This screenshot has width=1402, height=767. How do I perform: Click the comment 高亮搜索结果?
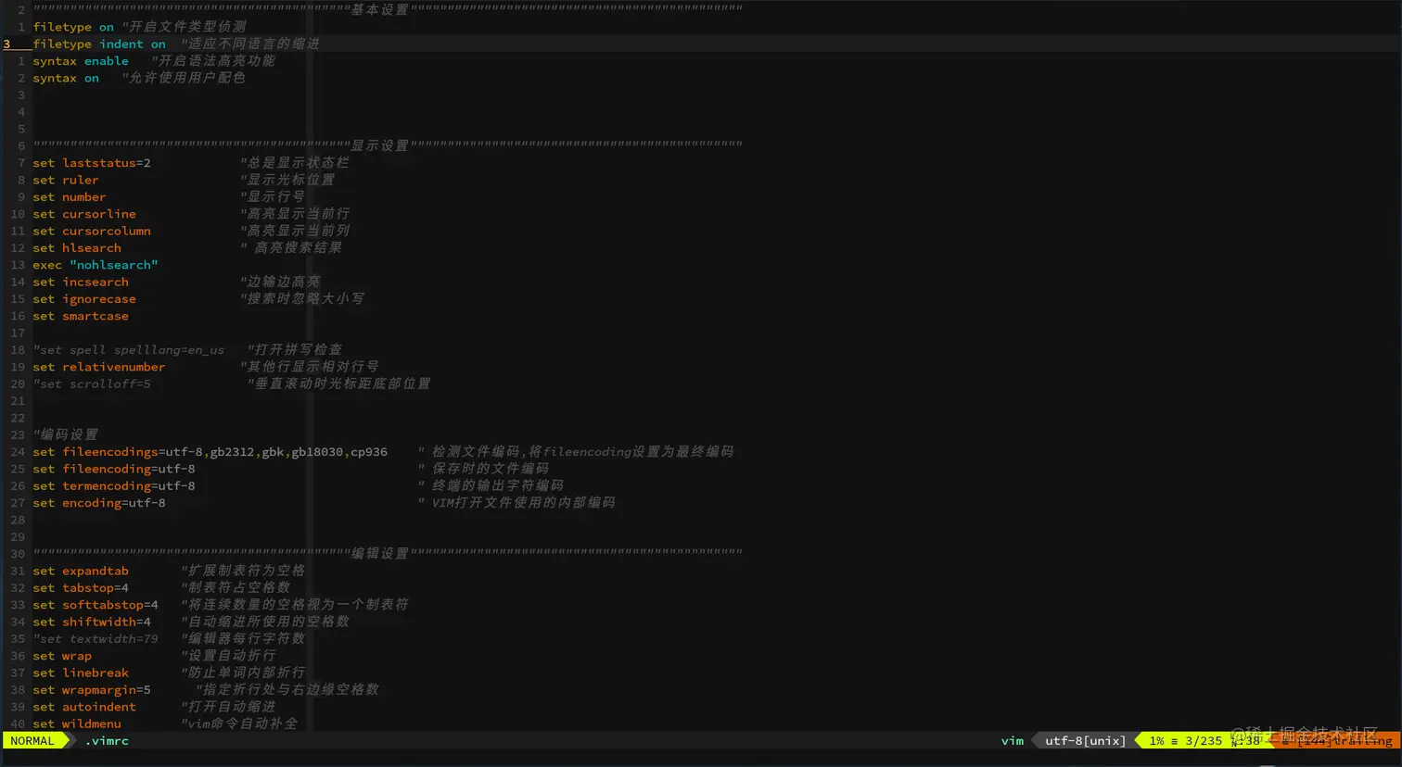tap(291, 247)
